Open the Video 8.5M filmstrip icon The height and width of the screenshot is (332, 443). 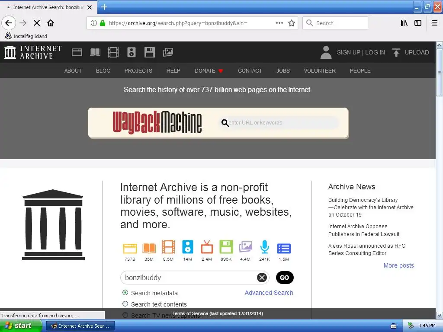point(168,247)
